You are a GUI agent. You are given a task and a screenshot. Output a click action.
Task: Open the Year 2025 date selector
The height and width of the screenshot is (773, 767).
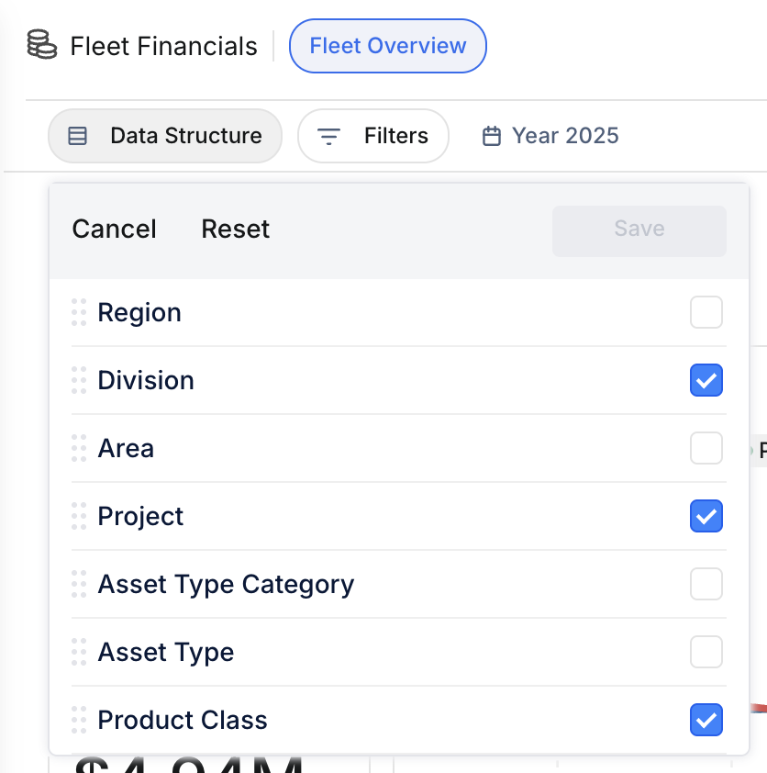(549, 135)
